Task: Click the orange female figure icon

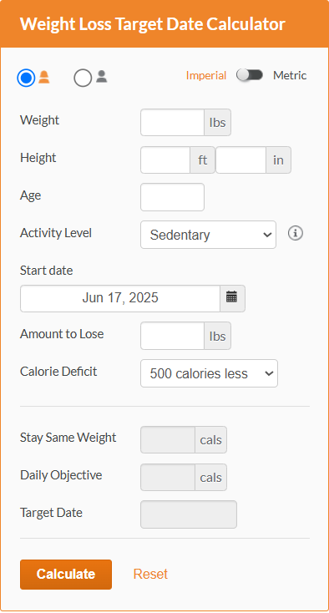Action: [44, 77]
